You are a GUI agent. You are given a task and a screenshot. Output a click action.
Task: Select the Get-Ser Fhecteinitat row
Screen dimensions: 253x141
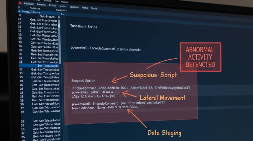click(x=44, y=36)
